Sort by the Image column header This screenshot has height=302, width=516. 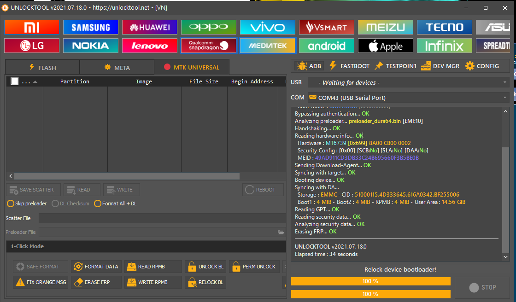(144, 81)
